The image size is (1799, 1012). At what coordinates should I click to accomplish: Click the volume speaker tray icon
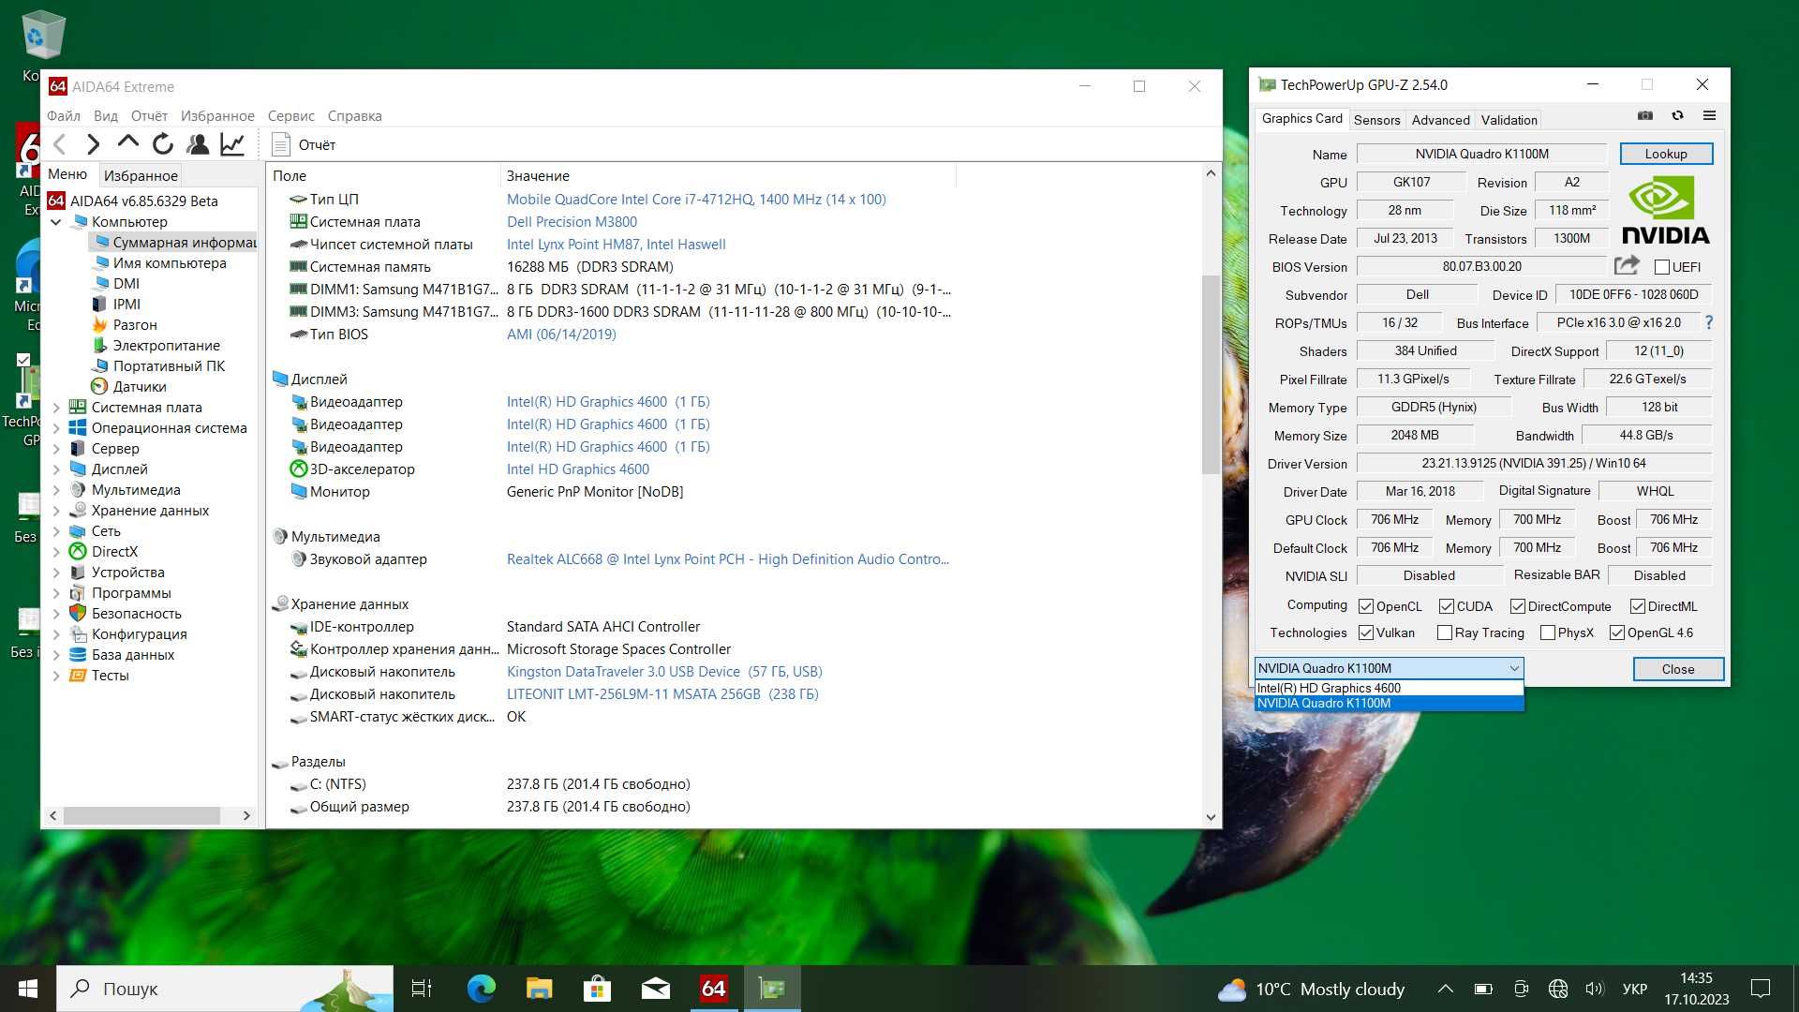(x=1594, y=989)
